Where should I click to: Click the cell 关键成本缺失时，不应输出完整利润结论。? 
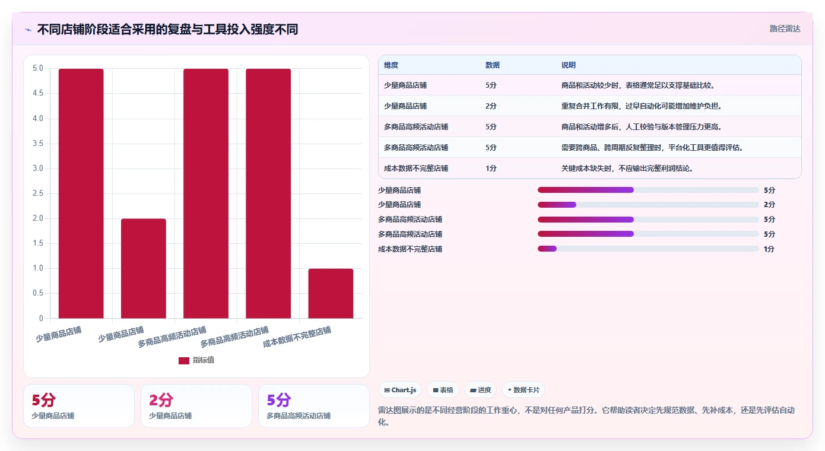point(628,169)
